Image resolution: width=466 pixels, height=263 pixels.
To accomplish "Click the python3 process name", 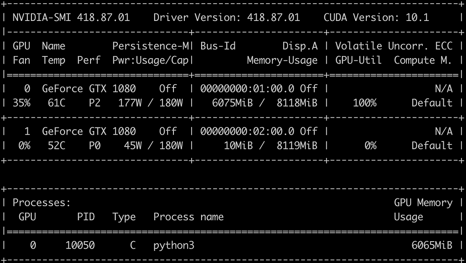I will click(174, 245).
